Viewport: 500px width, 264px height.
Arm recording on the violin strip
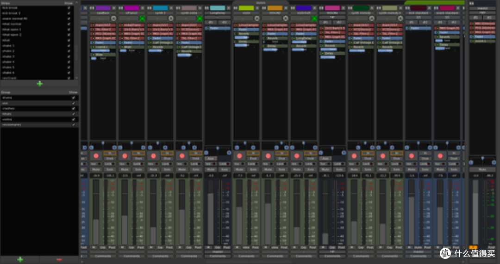click(239, 156)
